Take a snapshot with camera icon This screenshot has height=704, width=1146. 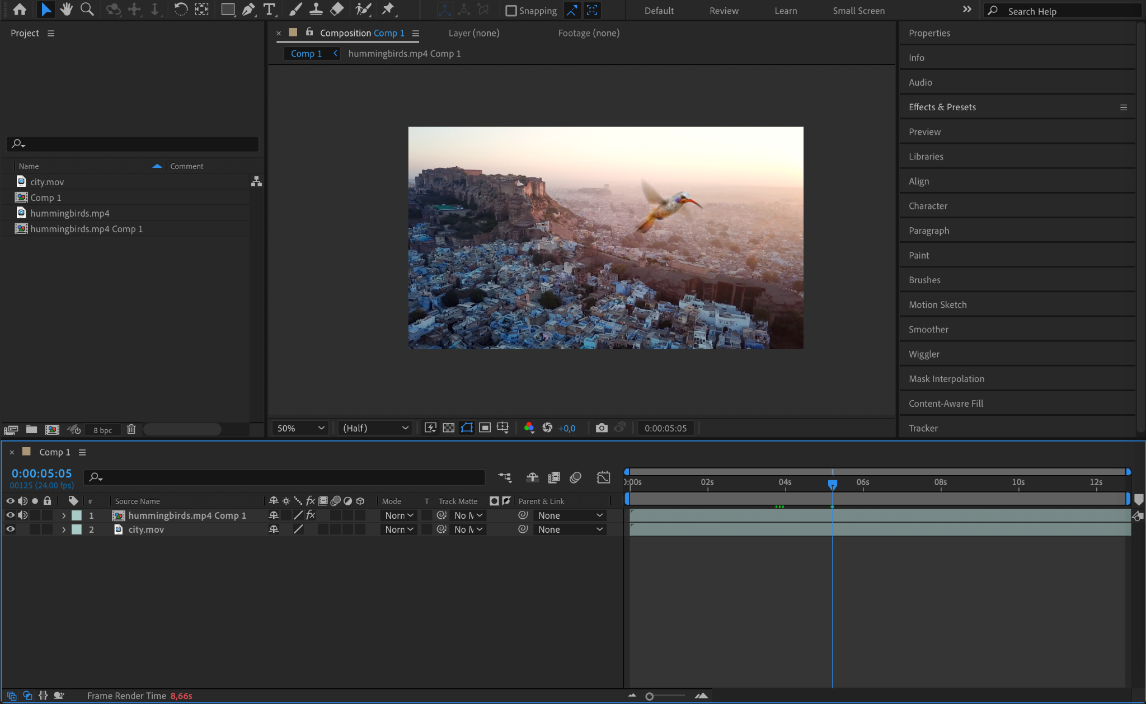(602, 428)
